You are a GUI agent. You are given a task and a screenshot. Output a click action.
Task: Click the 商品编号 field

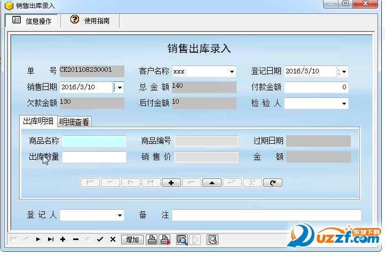(206, 141)
